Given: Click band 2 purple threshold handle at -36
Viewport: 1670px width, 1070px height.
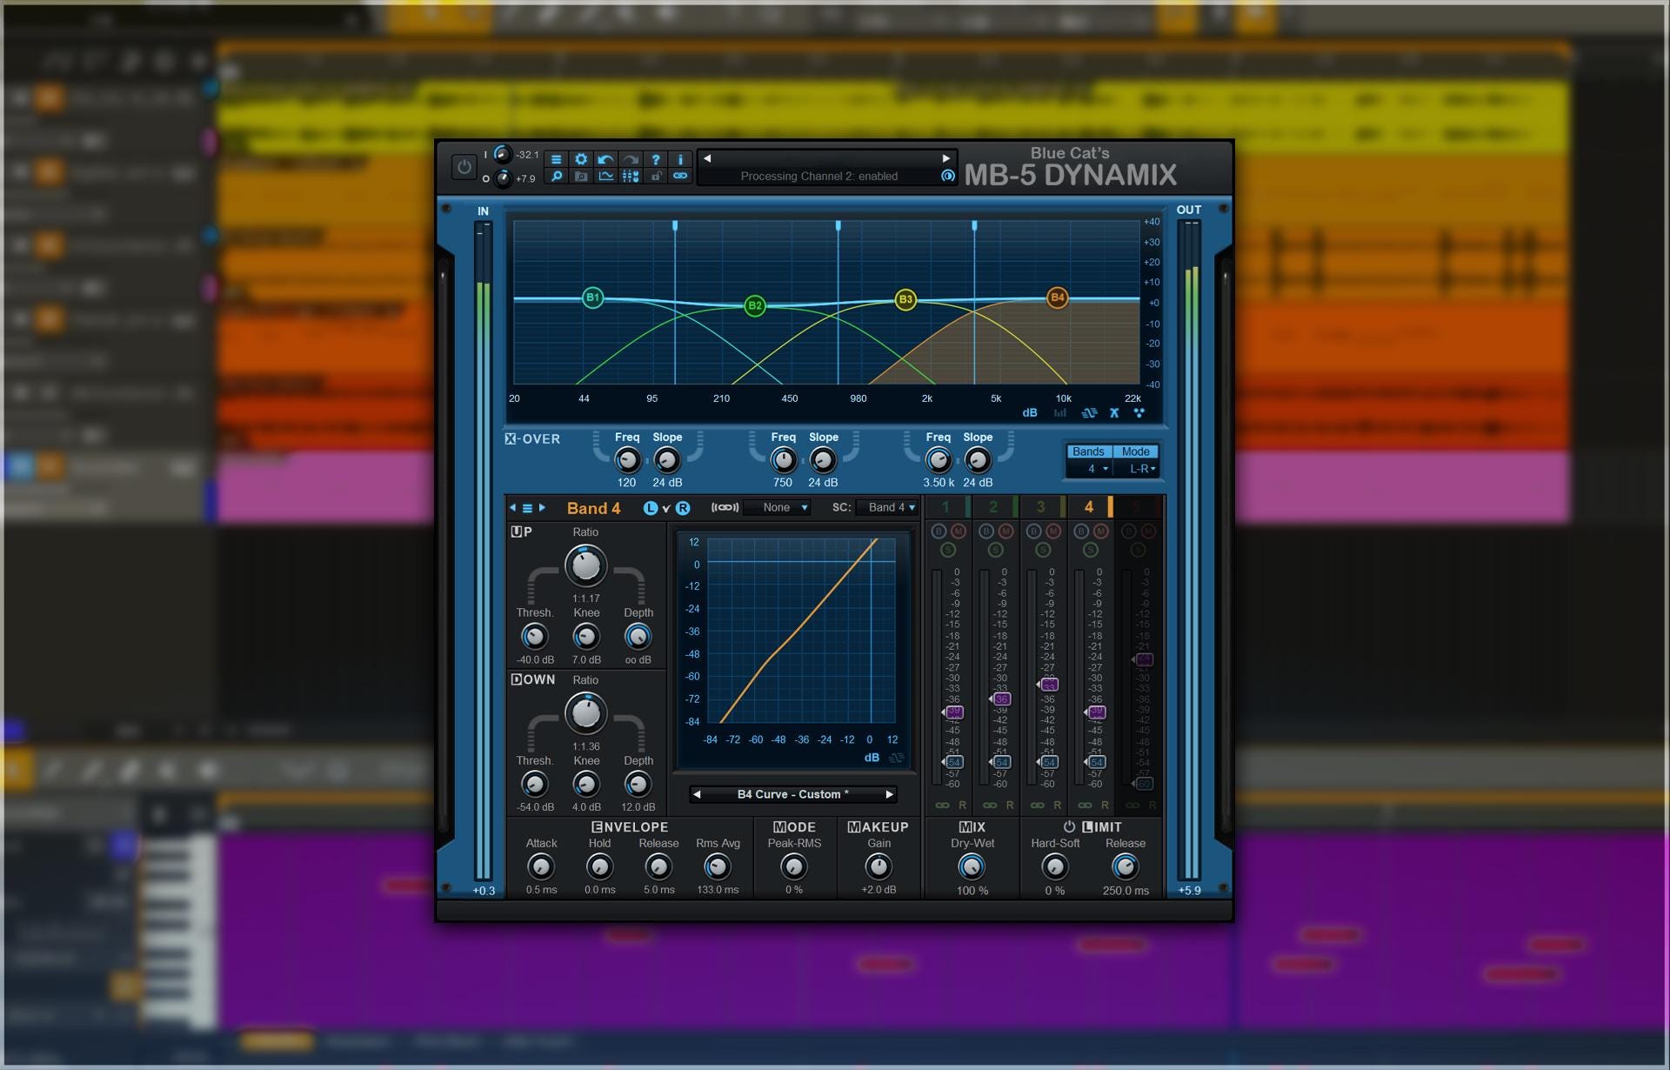Looking at the screenshot, I should tap(1000, 699).
